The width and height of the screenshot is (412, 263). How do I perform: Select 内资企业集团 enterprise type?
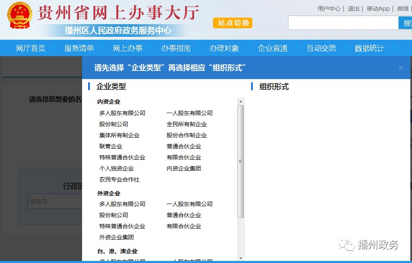coord(184,168)
